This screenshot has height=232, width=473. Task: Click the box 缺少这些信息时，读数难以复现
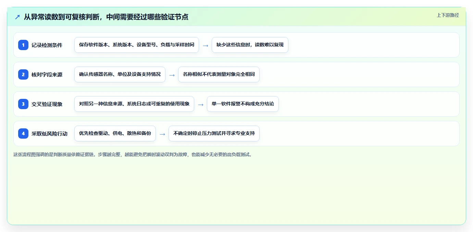click(x=250, y=45)
